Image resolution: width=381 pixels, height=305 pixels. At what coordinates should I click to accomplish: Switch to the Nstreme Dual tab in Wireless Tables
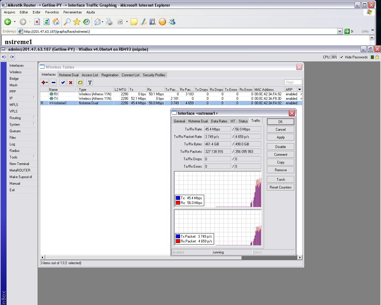coord(69,75)
